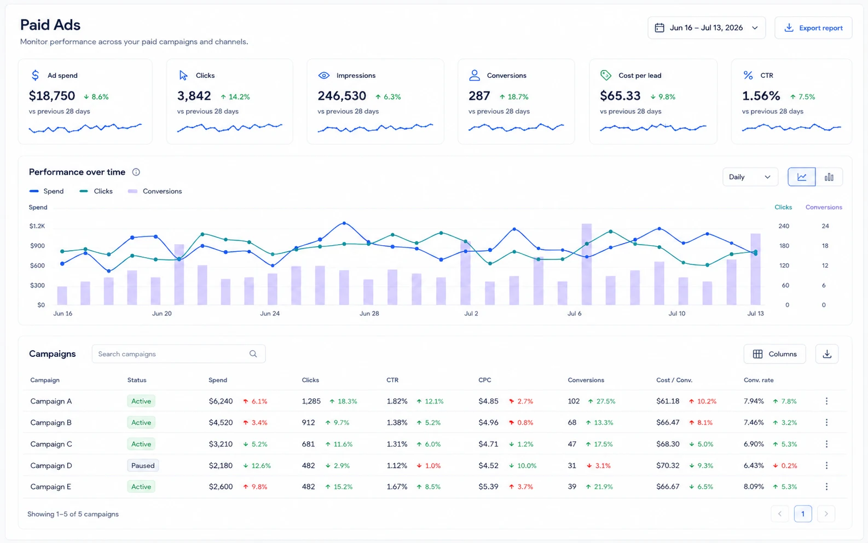Open the more options menu for Campaign C

(826, 444)
